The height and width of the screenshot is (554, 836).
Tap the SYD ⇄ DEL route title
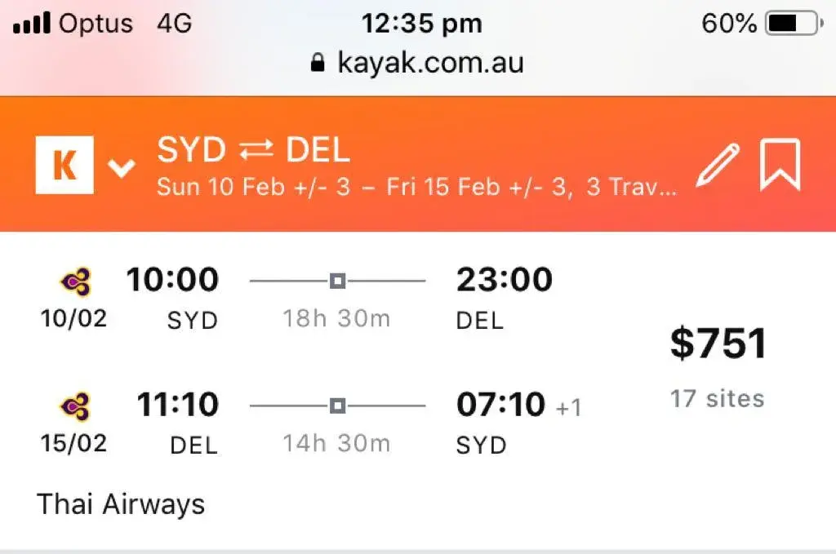tap(253, 150)
